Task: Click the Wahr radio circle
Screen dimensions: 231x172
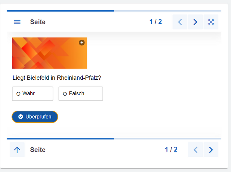Action: coord(18,94)
